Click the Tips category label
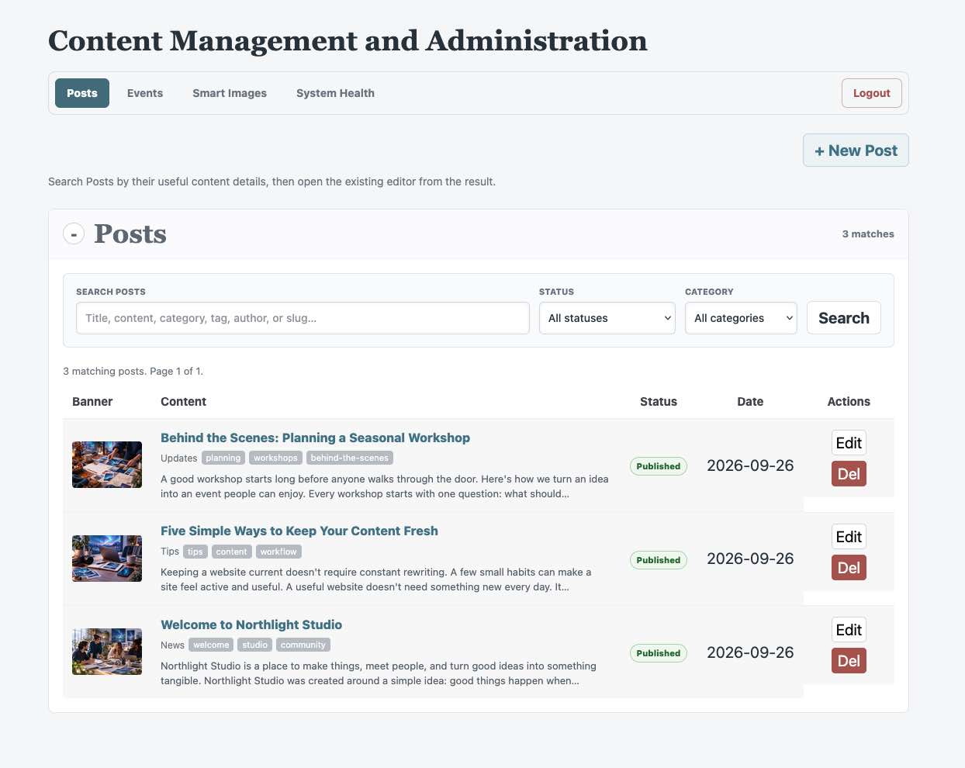 pos(170,552)
